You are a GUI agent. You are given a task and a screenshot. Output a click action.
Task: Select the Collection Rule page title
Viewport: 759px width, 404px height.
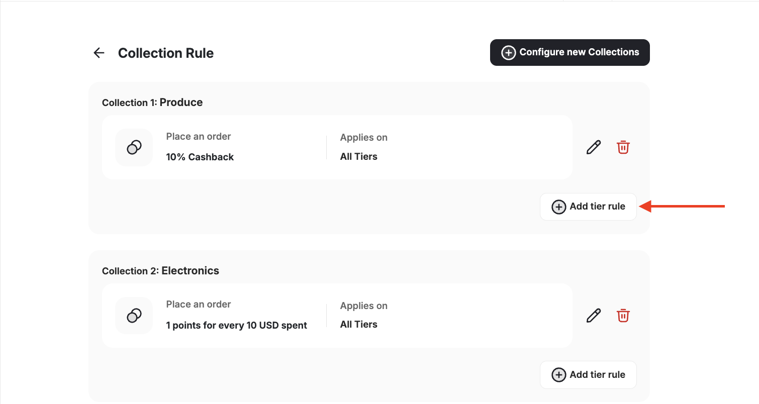pos(166,53)
